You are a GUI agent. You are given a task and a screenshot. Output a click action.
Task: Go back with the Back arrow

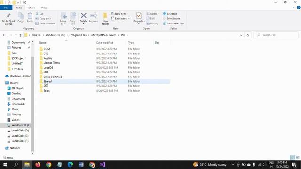coord(4,35)
